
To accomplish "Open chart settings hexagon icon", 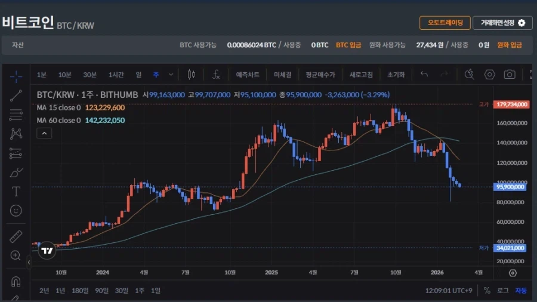I will point(489,74).
